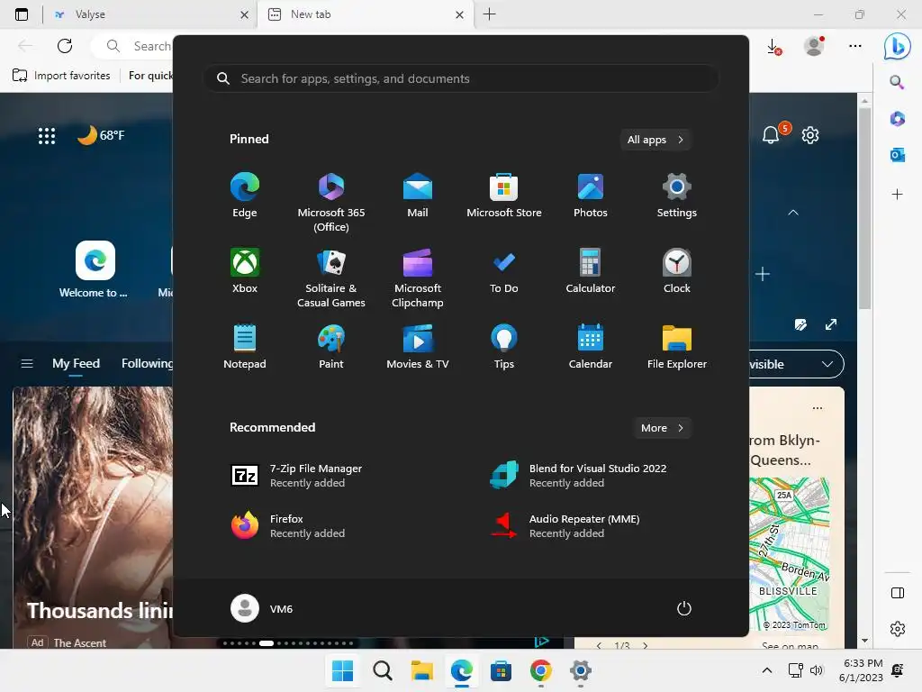Click Import favorites in Edge

62,76
